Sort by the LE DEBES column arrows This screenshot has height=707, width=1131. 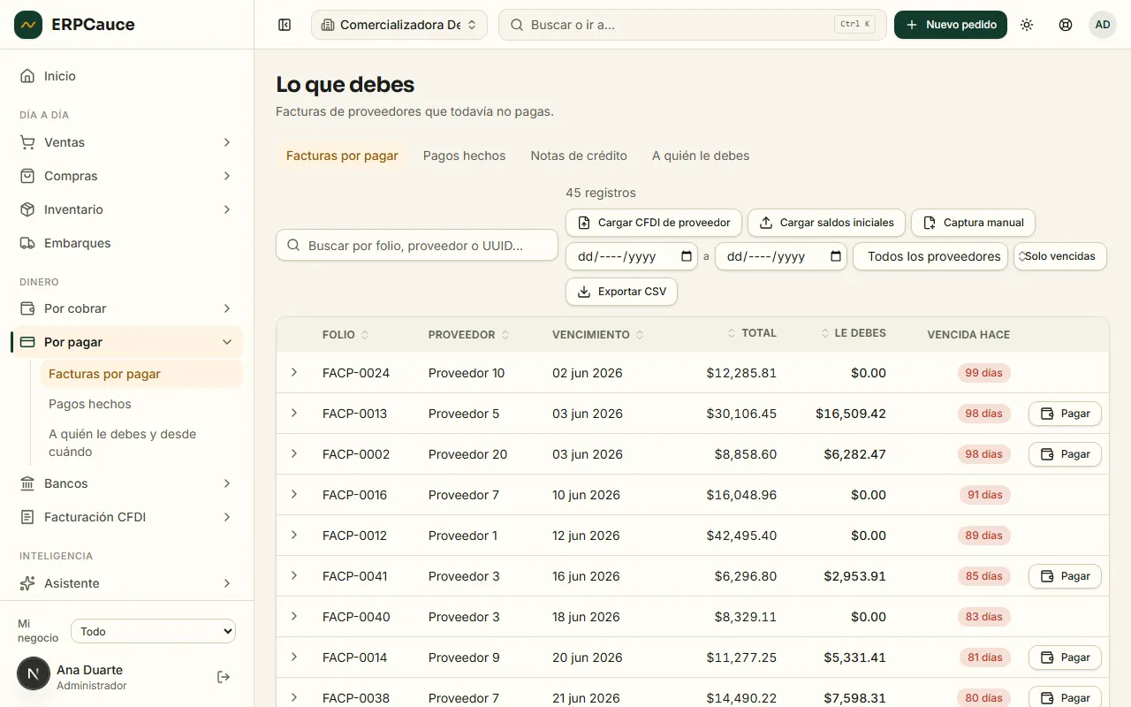click(825, 333)
